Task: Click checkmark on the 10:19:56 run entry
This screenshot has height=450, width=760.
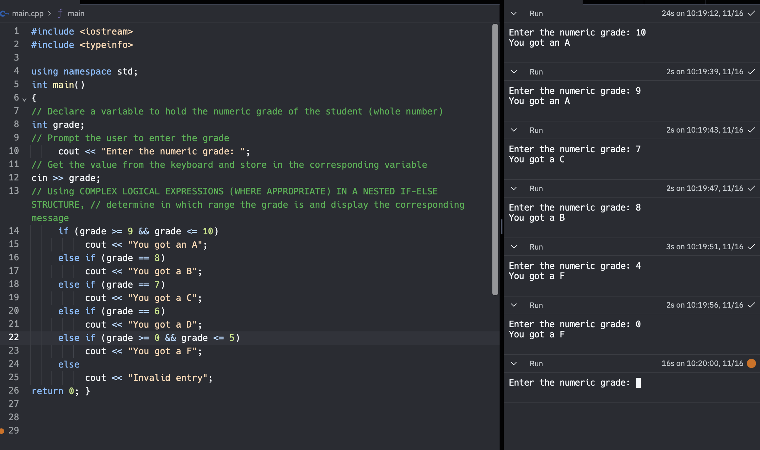Action: [x=752, y=305]
